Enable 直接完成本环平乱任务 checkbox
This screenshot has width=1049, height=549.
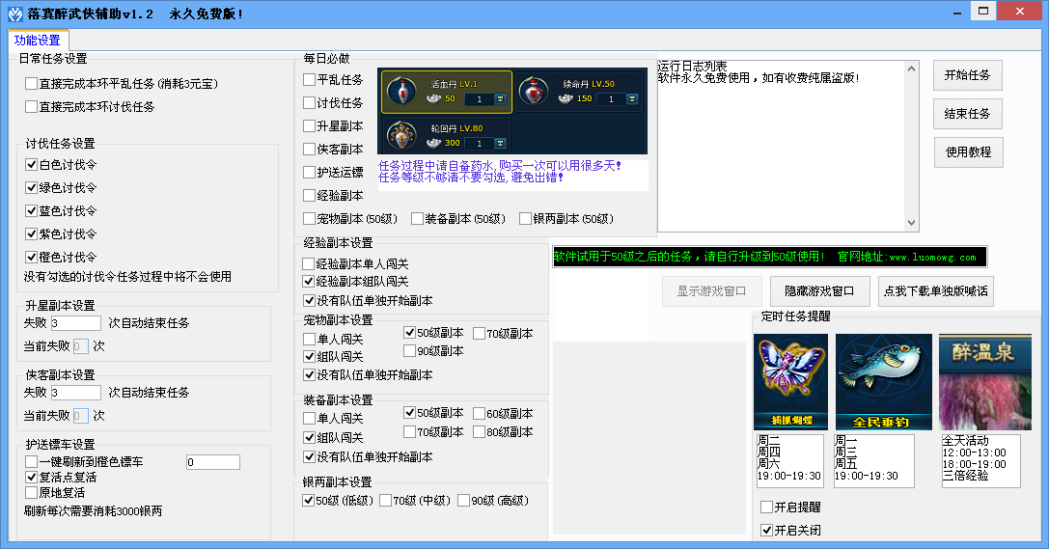coord(31,84)
